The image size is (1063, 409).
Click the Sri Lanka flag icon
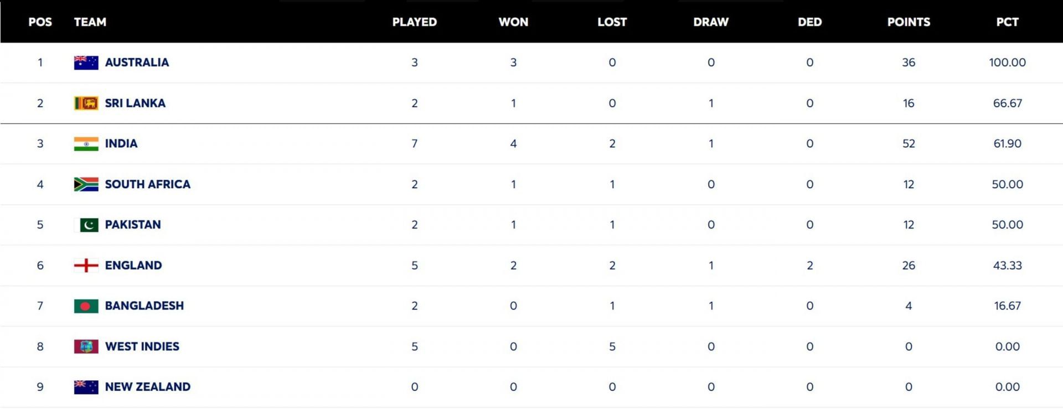(x=86, y=103)
